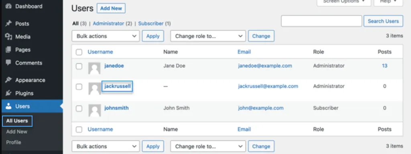The width and height of the screenshot is (411, 154).
Task: Select the jackrussell row checkbox
Action: click(x=79, y=87)
